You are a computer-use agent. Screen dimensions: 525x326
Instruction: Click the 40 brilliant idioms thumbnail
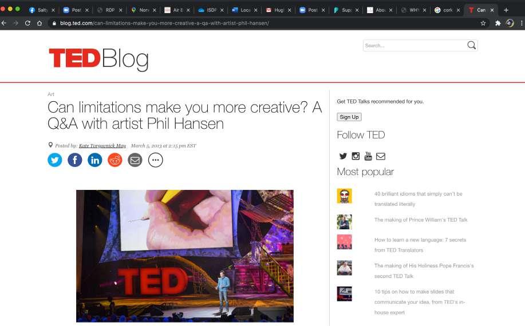[x=344, y=196]
